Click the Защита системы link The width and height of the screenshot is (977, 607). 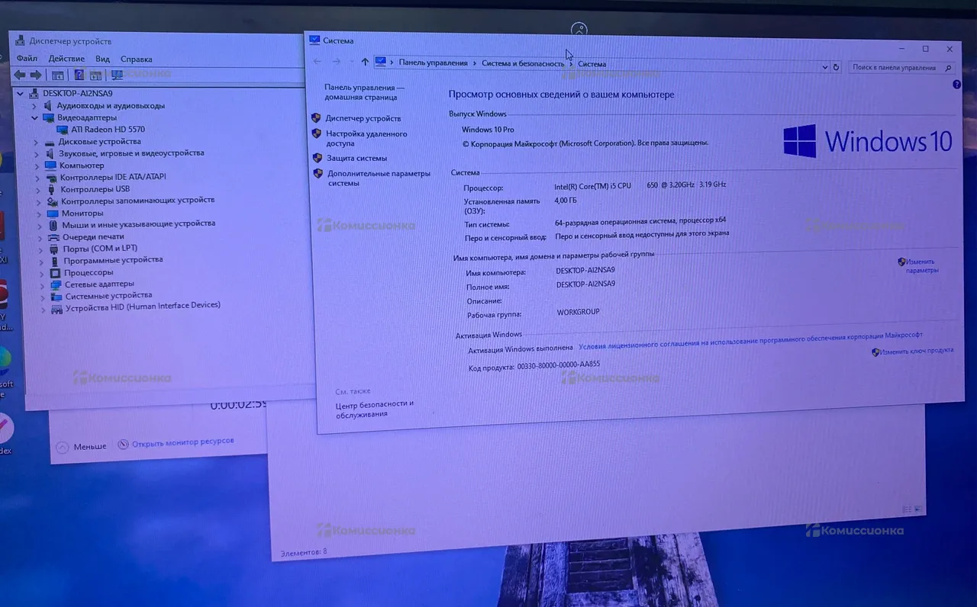[x=356, y=158]
